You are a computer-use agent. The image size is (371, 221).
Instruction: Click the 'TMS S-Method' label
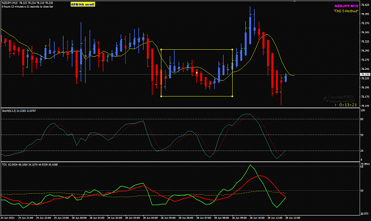346,11
